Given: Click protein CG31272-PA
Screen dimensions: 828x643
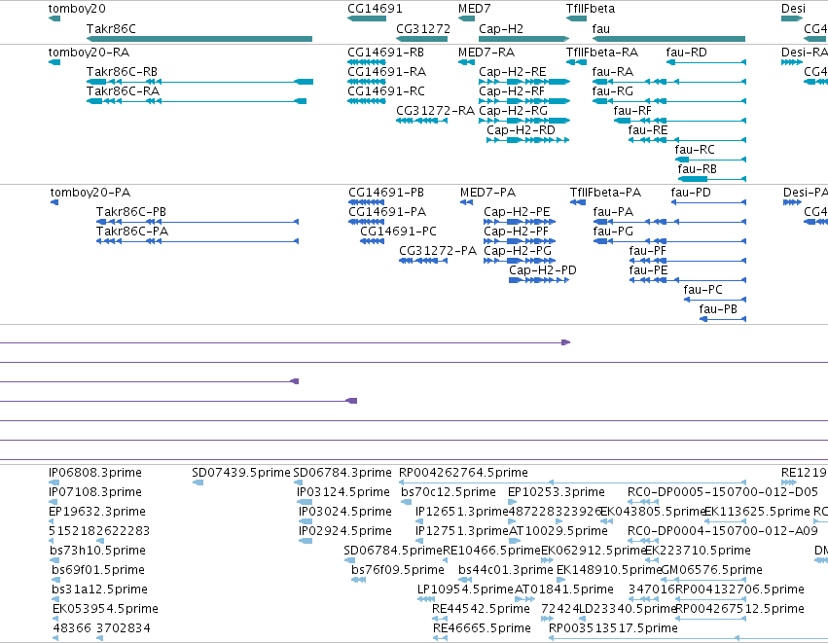Looking at the screenshot, I should 423,261.
